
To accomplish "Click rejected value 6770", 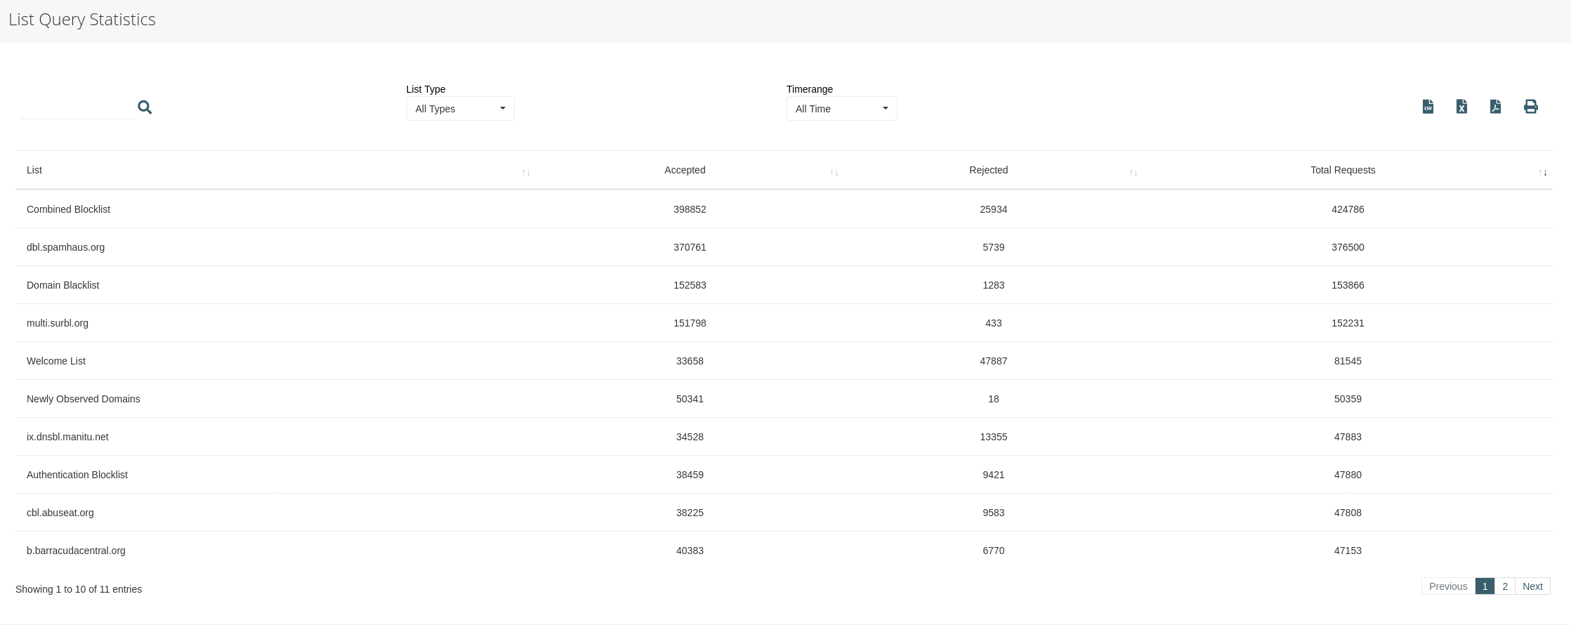I will click(994, 551).
